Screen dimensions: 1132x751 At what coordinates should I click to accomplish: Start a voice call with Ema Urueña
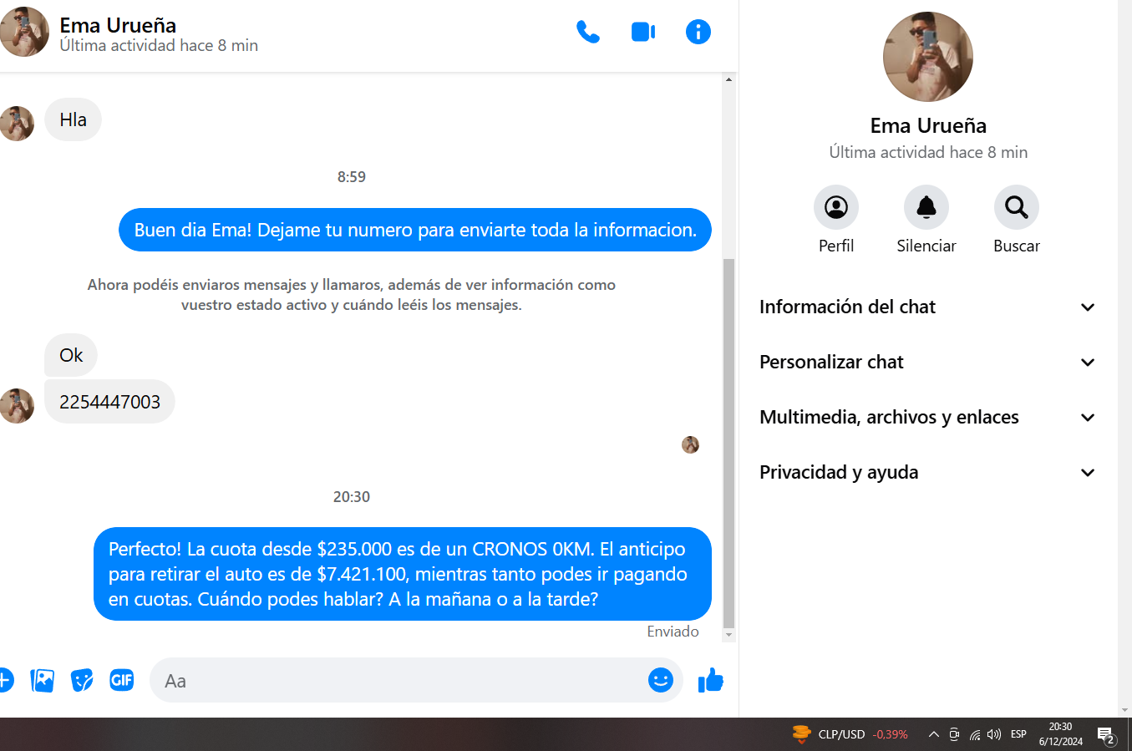[x=588, y=32]
